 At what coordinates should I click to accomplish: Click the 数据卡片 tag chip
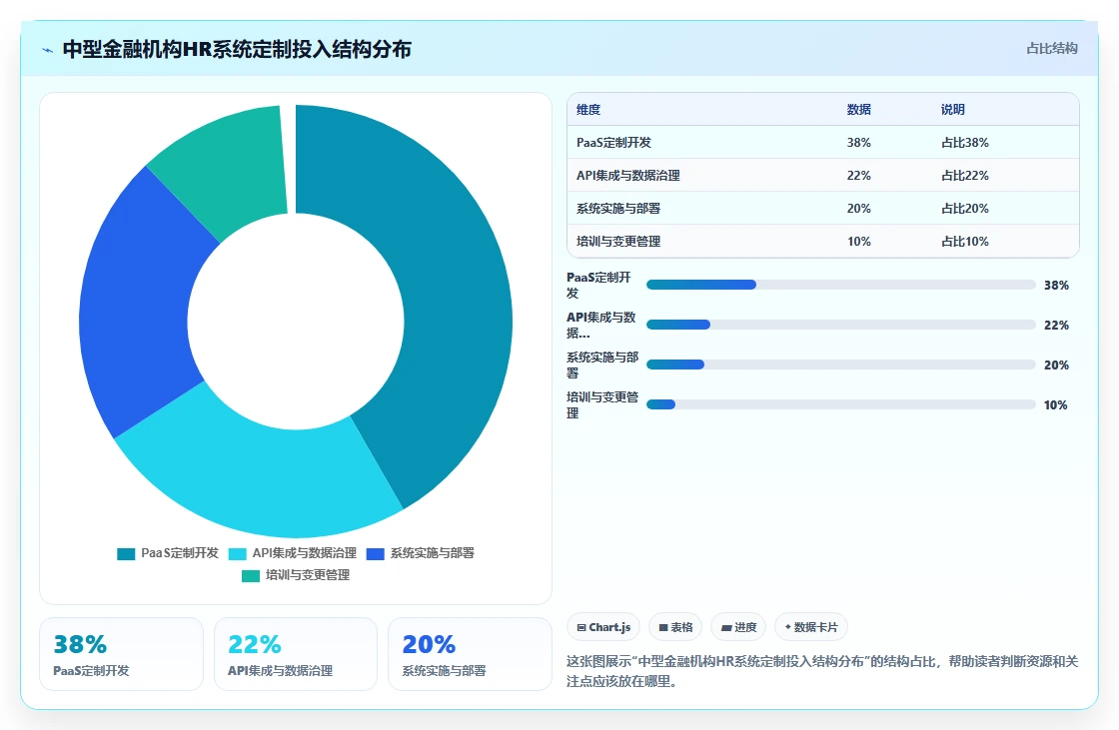[810, 627]
